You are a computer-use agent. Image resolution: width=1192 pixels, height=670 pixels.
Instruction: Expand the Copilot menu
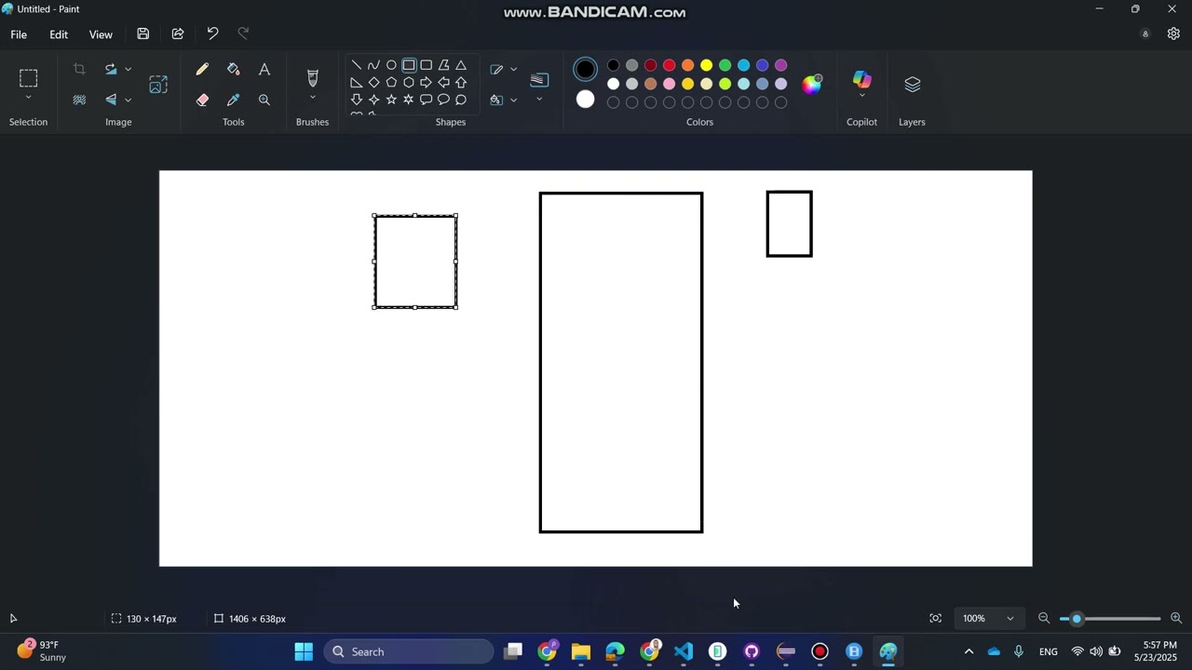(861, 96)
